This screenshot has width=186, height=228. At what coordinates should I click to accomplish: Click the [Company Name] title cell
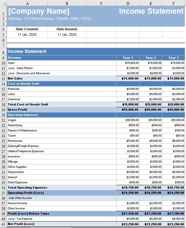39,12
